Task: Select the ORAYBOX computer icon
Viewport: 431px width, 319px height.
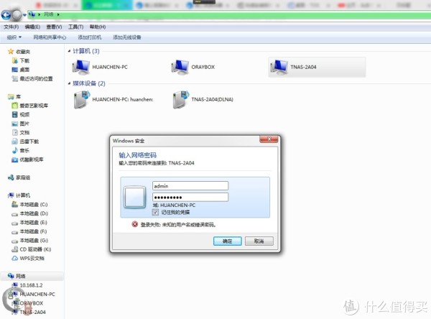Action: coord(180,68)
